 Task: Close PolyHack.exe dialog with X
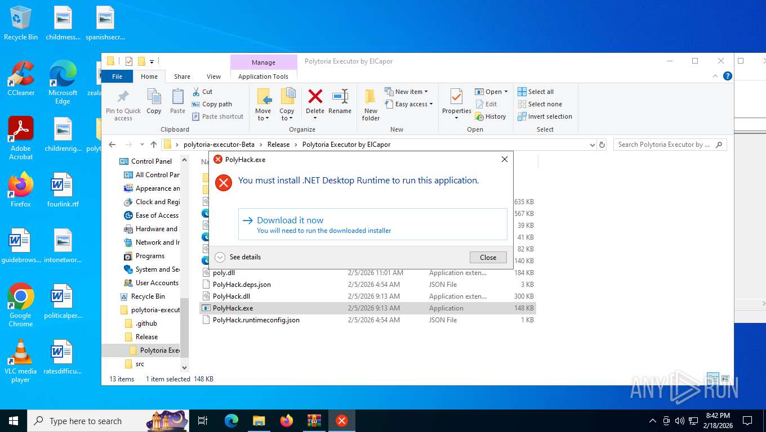click(505, 159)
